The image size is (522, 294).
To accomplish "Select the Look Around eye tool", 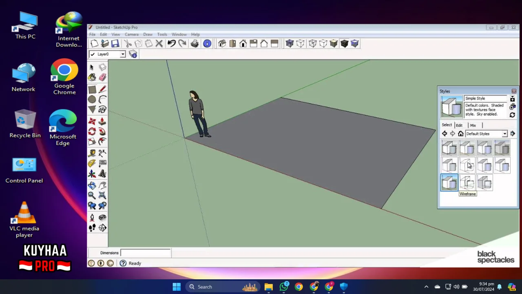I will 102,218.
